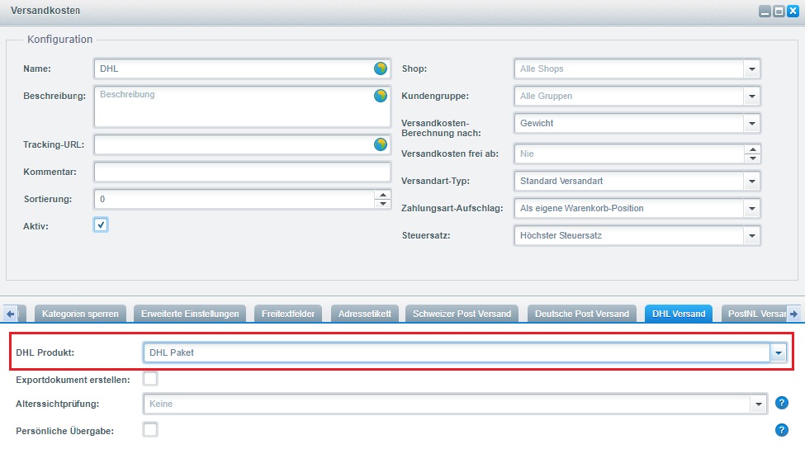Open the Erweiterte Einstellungen tab
805x454 pixels.
pyautogui.click(x=190, y=314)
